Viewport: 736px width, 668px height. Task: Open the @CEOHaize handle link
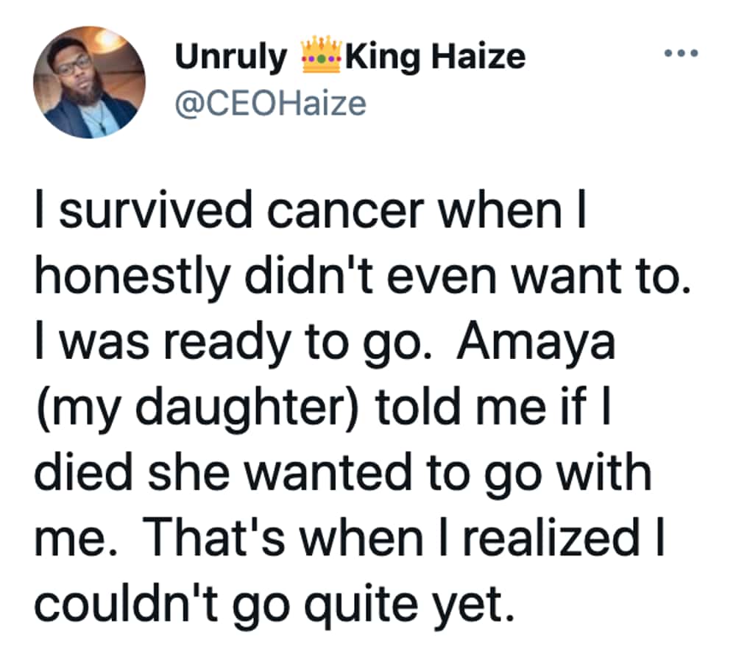[270, 104]
